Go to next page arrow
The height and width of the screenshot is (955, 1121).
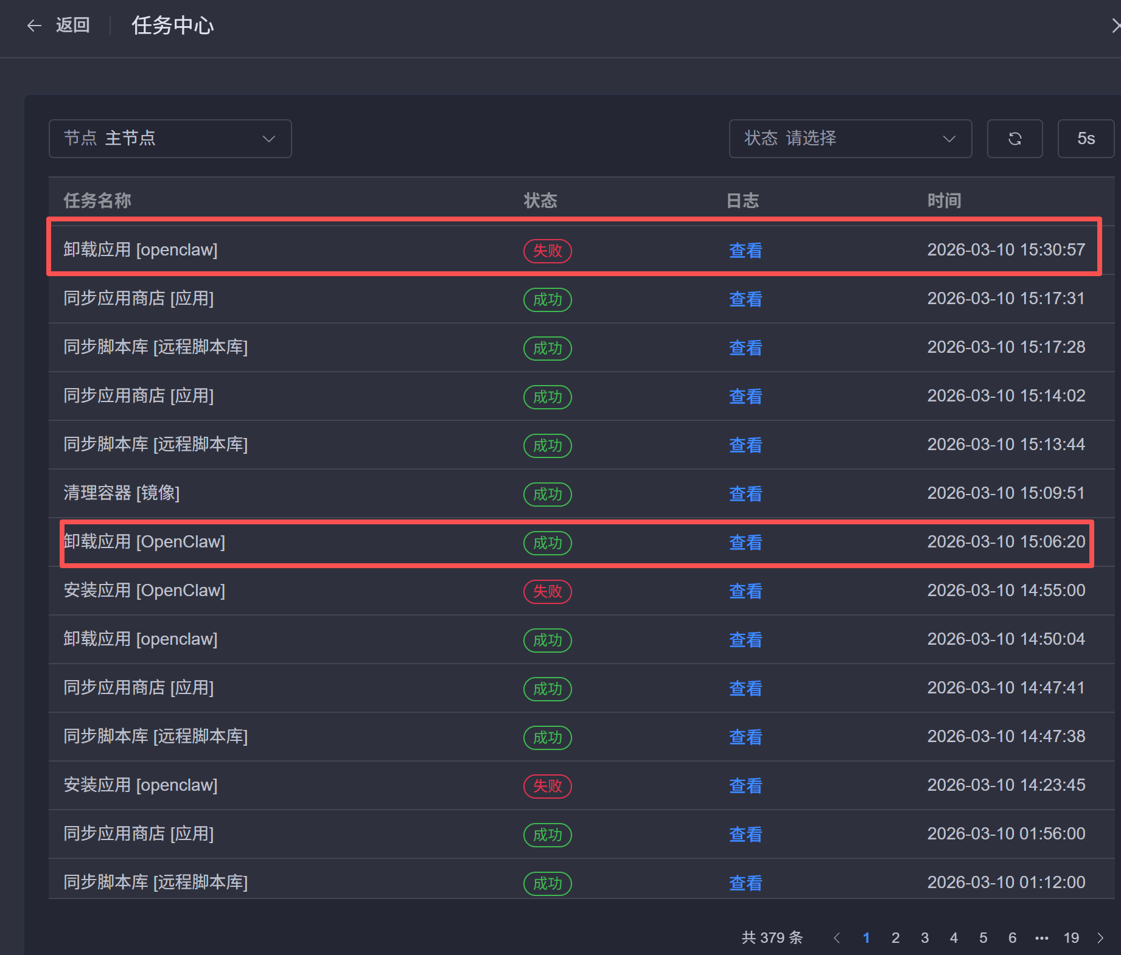click(x=1100, y=938)
